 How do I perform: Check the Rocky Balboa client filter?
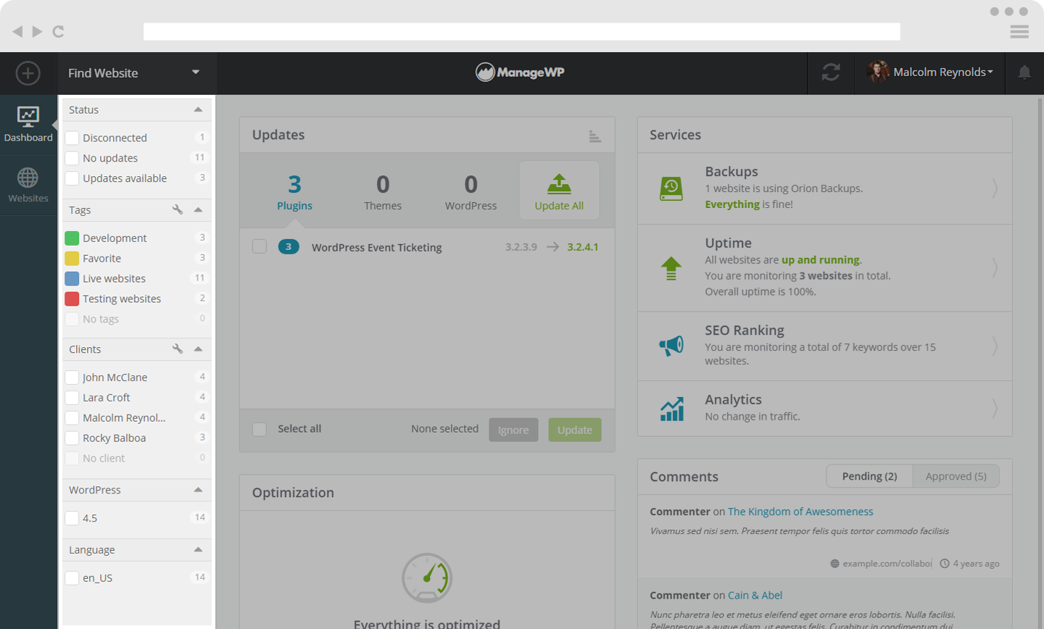click(72, 438)
